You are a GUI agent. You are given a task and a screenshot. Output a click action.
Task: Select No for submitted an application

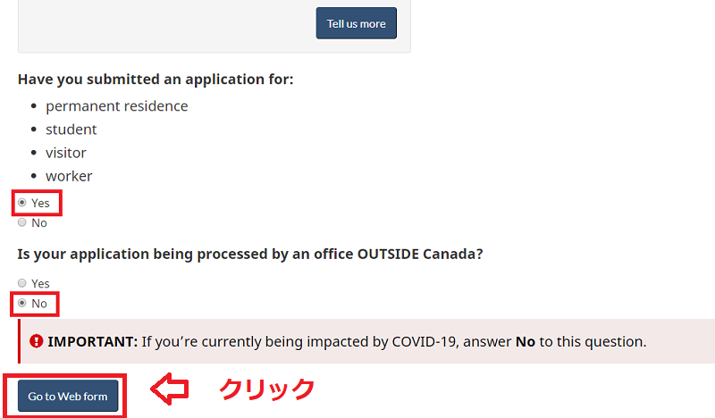click(21, 222)
